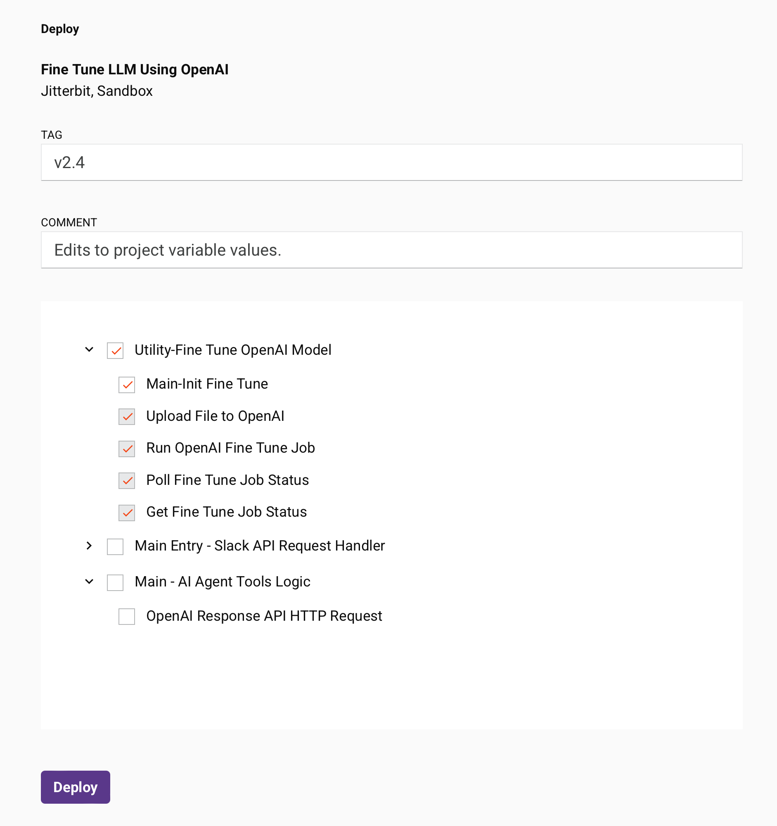Screen dimensions: 777x826
Task: Uncheck the Main-Init Fine Tune checkbox
Action: [x=127, y=385]
